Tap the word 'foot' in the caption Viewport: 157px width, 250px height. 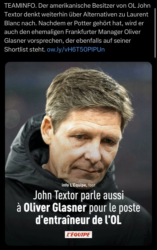[x=91, y=185]
